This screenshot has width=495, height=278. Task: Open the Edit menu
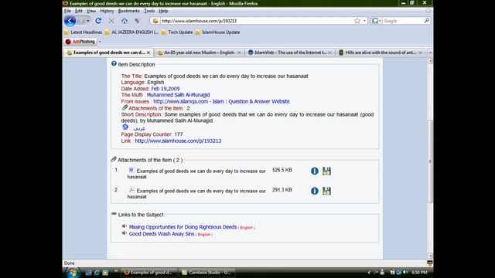(x=79, y=11)
